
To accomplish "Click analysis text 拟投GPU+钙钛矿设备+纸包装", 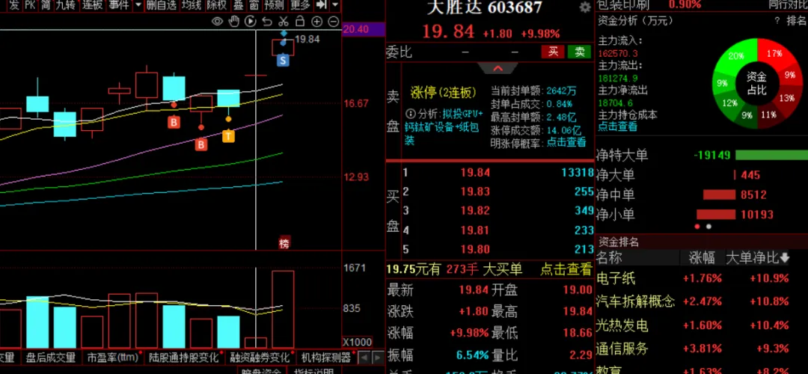I will [444, 126].
